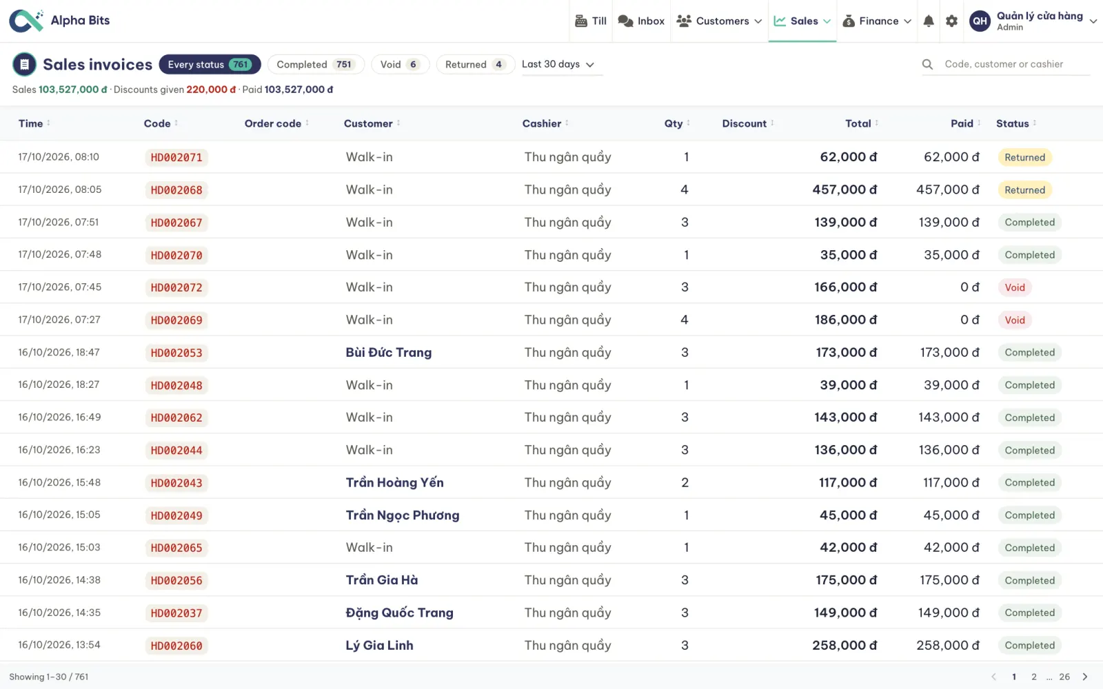This screenshot has height=689, width=1103.
Task: Click the Alpha Bits logo icon
Action: pyautogui.click(x=26, y=21)
